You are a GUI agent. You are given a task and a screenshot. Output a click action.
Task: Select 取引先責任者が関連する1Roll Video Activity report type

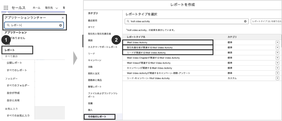[x=150, y=47]
